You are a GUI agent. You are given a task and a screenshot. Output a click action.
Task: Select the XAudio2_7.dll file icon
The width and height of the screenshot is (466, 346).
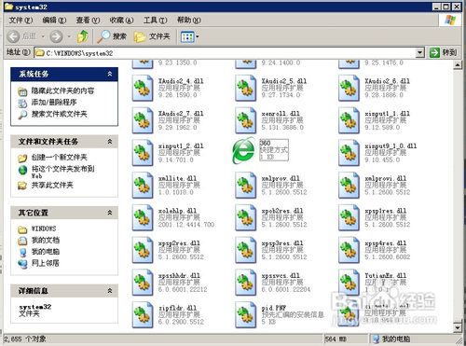pyautogui.click(x=143, y=120)
